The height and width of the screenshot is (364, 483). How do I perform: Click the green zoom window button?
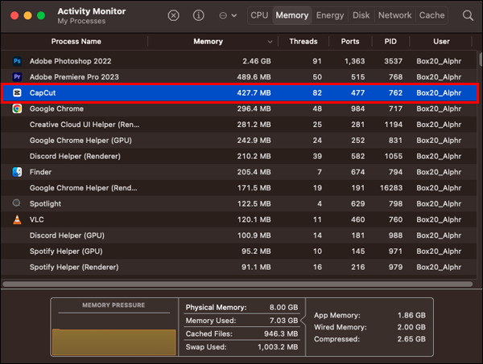[x=41, y=15]
